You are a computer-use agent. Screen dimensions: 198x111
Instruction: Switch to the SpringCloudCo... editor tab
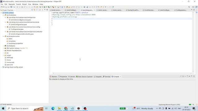tap(133, 10)
